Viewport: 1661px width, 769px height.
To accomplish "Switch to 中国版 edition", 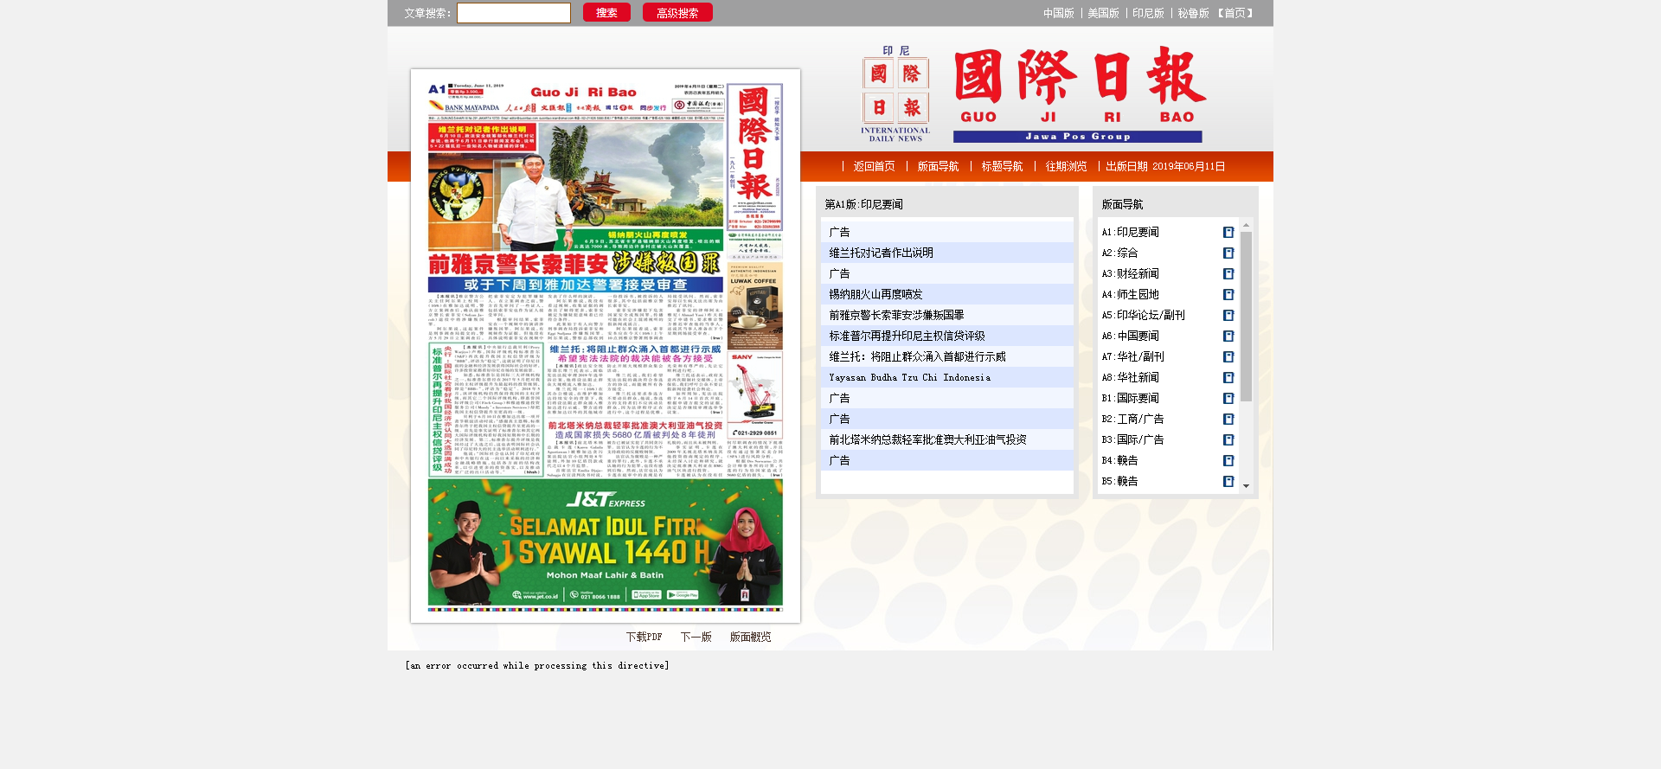I will 1058,13.
